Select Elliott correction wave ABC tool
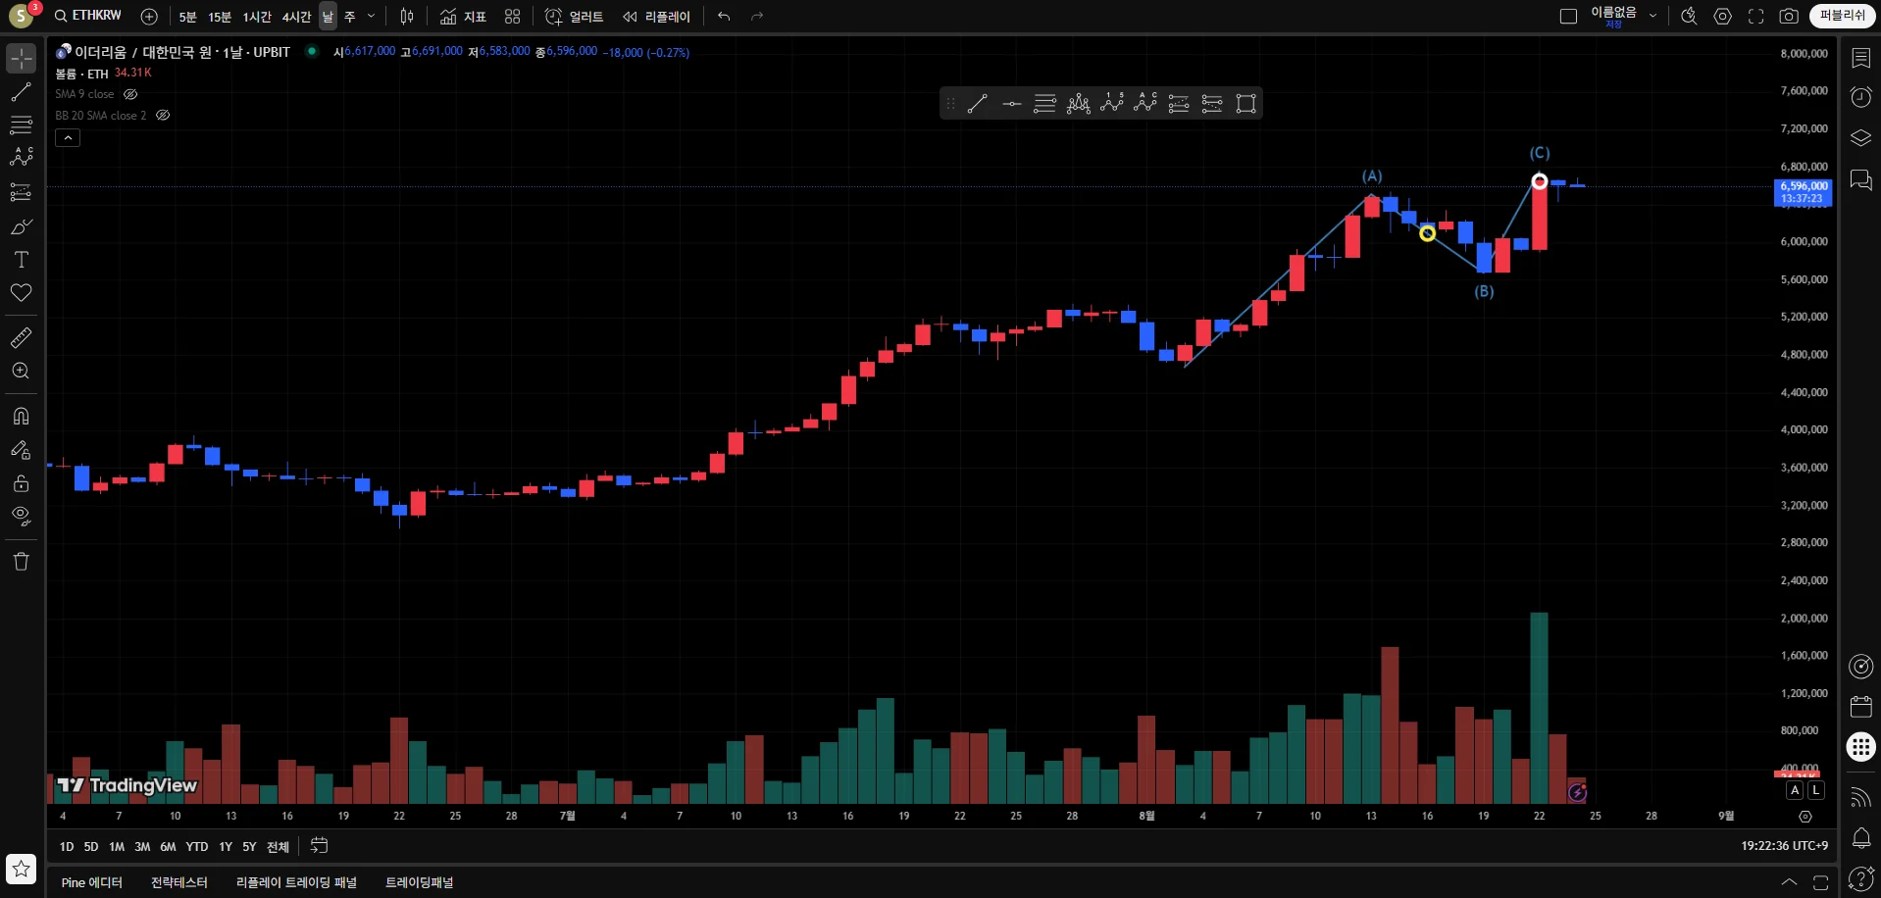This screenshot has width=1881, height=898. 1144,103
